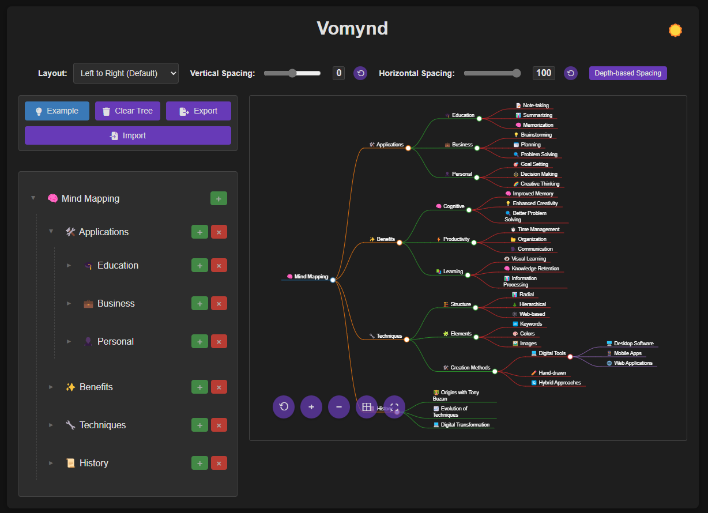The image size is (708, 513).
Task: Delete the Business node
Action: tap(219, 303)
